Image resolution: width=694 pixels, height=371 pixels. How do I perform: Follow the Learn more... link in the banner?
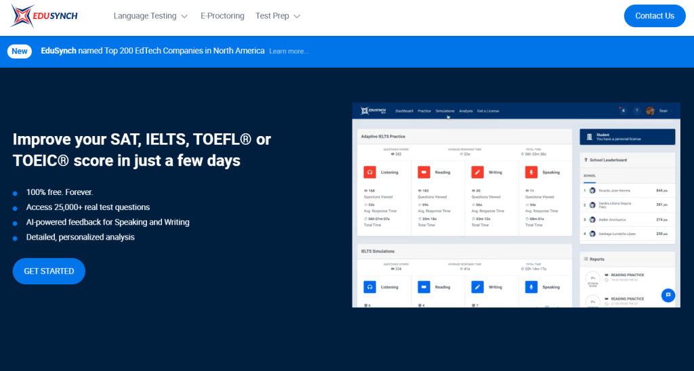click(x=289, y=51)
